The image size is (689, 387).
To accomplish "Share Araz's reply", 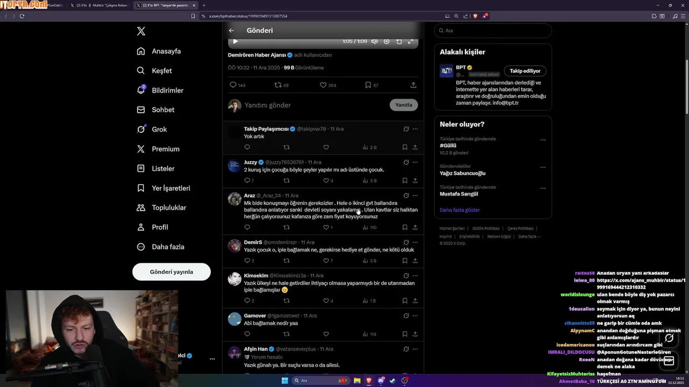I will (x=415, y=227).
